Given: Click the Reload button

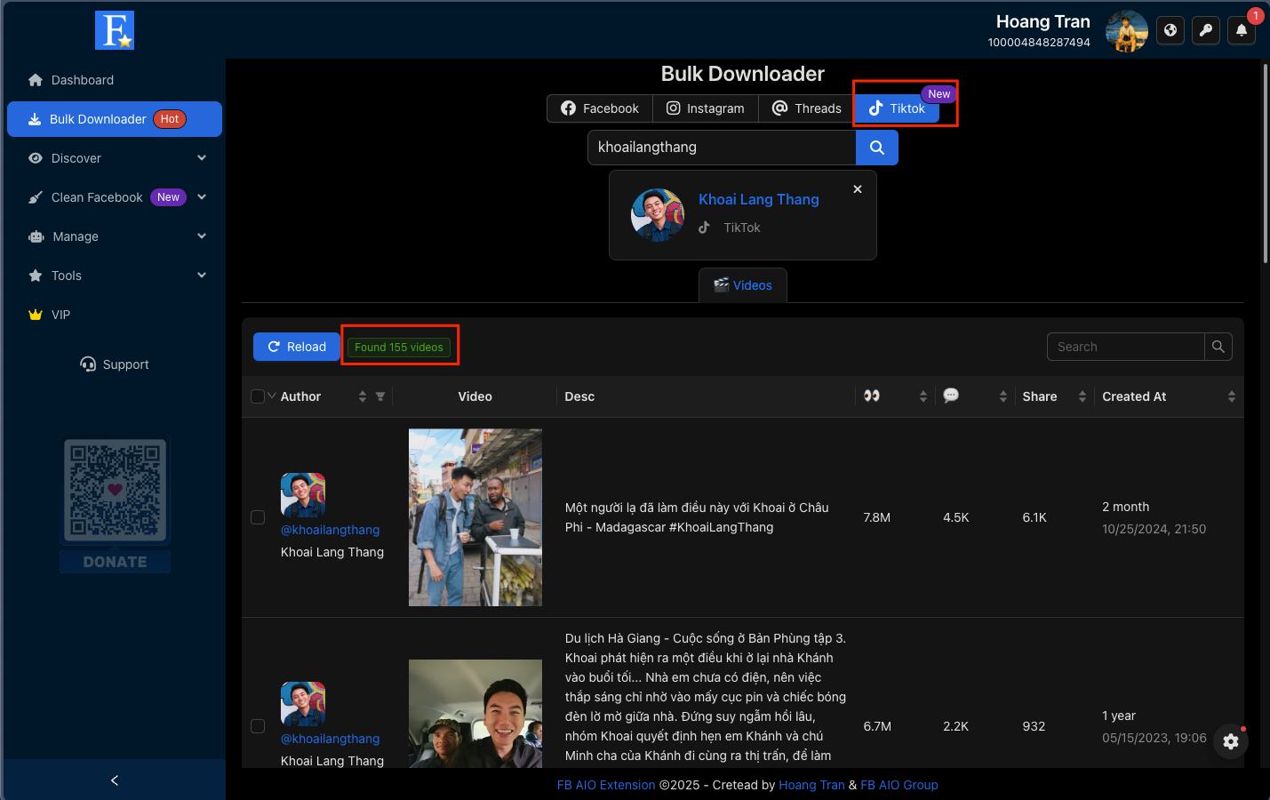Looking at the screenshot, I should (x=297, y=347).
